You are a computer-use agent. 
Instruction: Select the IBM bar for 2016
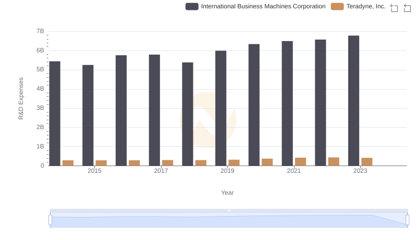[121, 110]
